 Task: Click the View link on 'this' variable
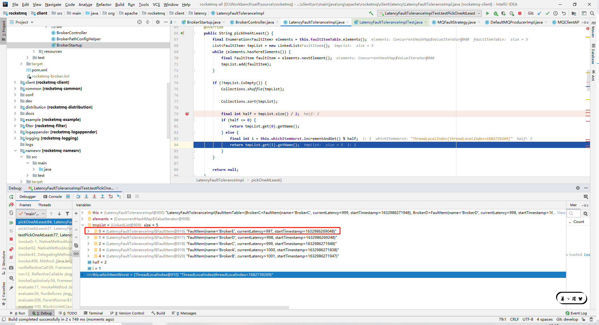tap(561, 213)
